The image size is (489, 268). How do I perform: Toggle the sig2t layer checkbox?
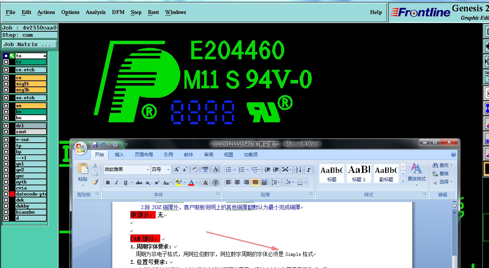pos(6,84)
